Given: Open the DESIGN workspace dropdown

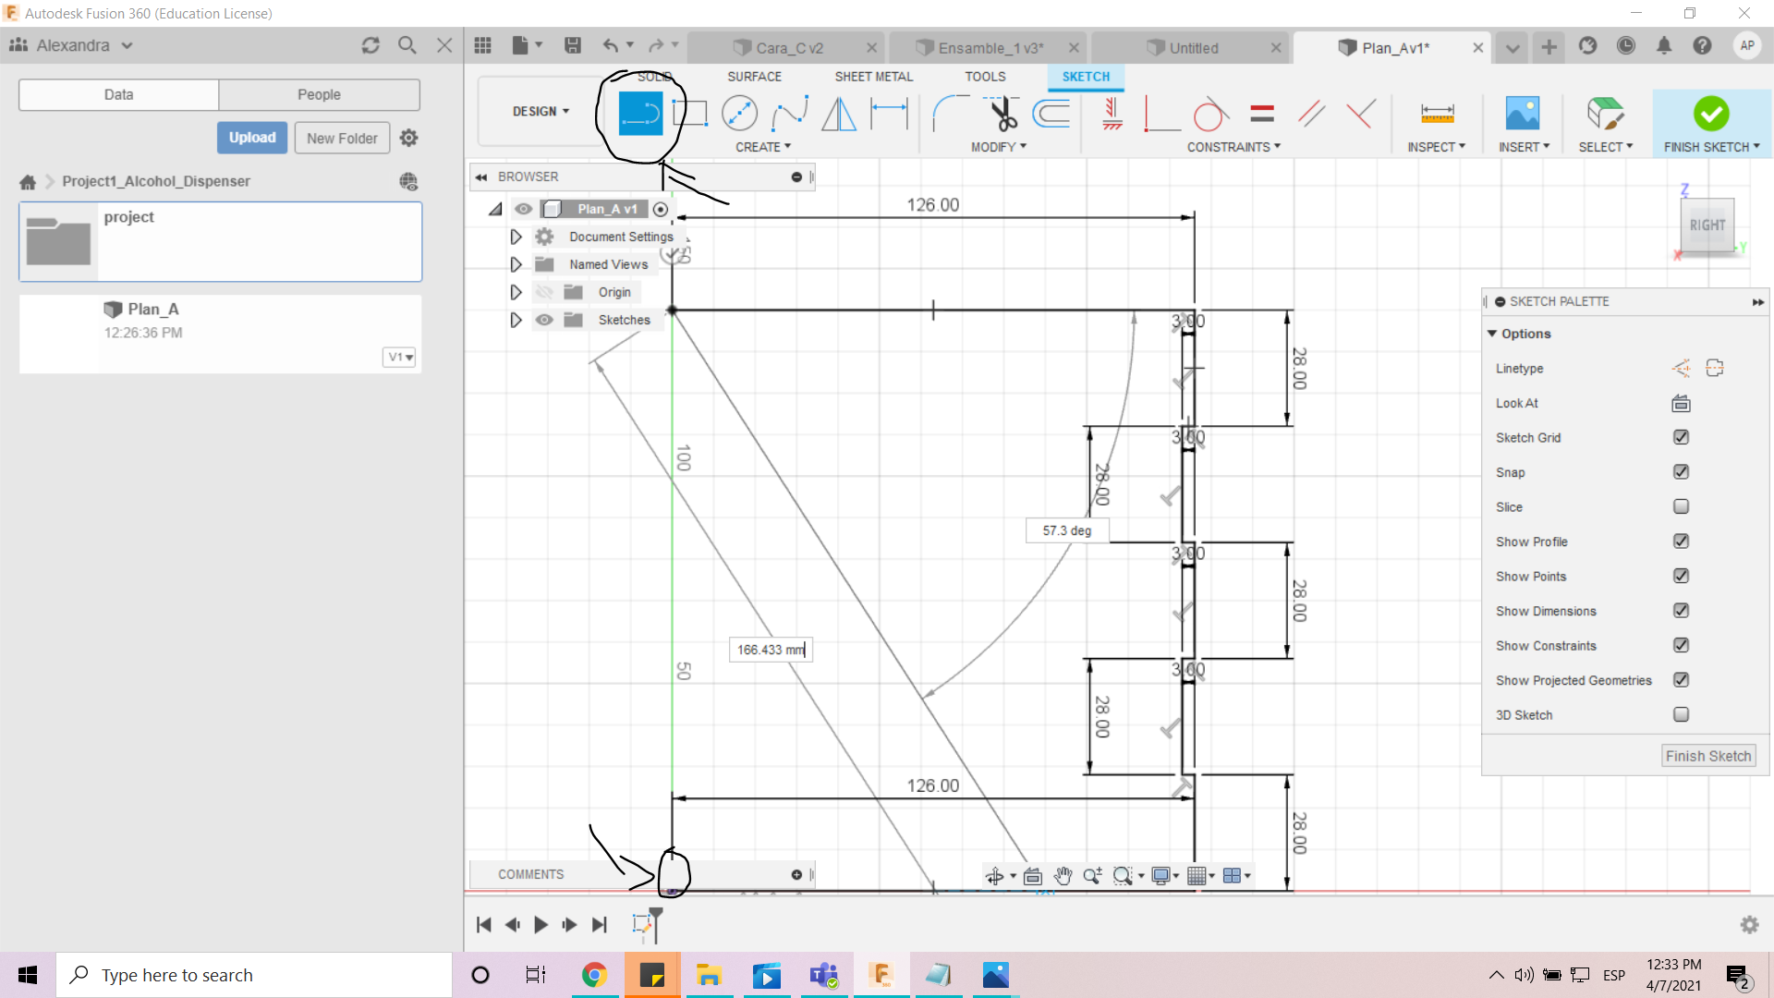Looking at the screenshot, I should point(541,111).
